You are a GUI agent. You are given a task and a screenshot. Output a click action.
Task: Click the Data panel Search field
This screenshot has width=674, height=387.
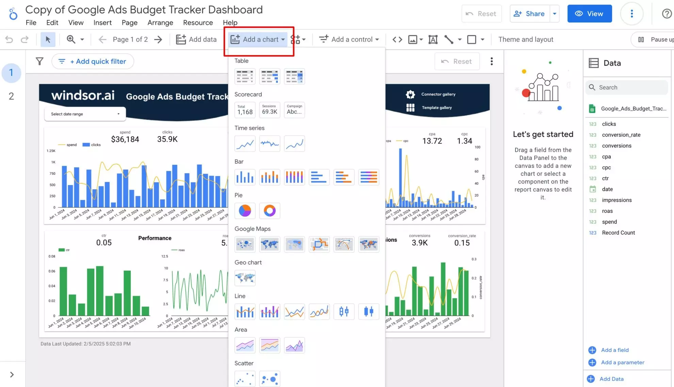[627, 87]
